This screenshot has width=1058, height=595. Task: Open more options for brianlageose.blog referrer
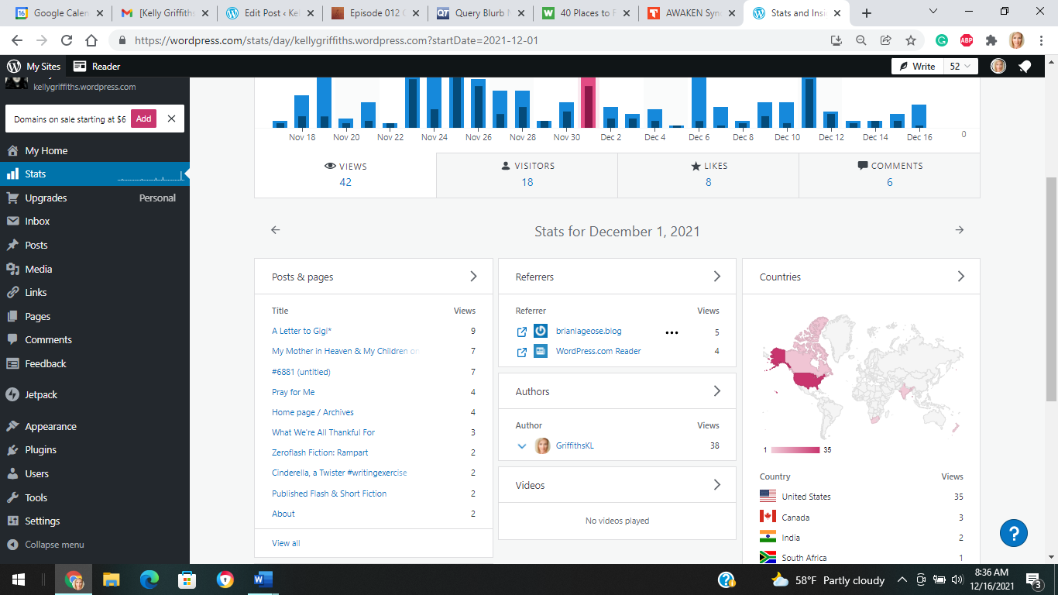(x=672, y=332)
